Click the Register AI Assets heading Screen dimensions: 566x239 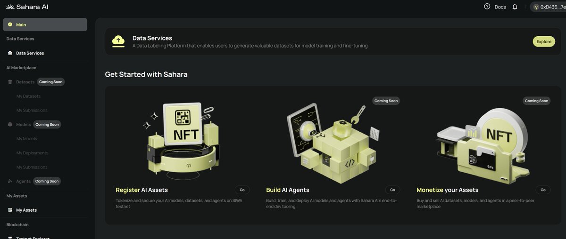pos(141,190)
